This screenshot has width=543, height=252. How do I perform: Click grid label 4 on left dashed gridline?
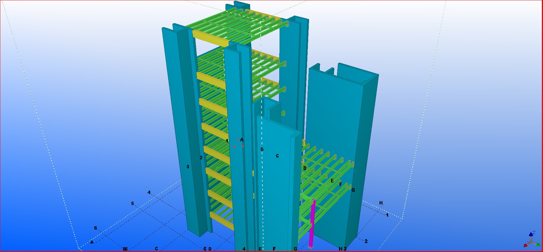tap(149, 193)
